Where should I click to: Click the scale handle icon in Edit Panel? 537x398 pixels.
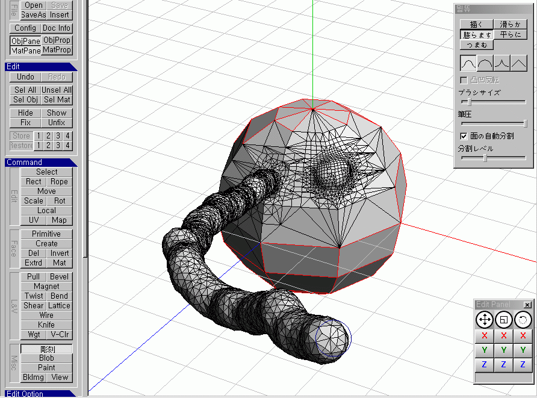504,319
